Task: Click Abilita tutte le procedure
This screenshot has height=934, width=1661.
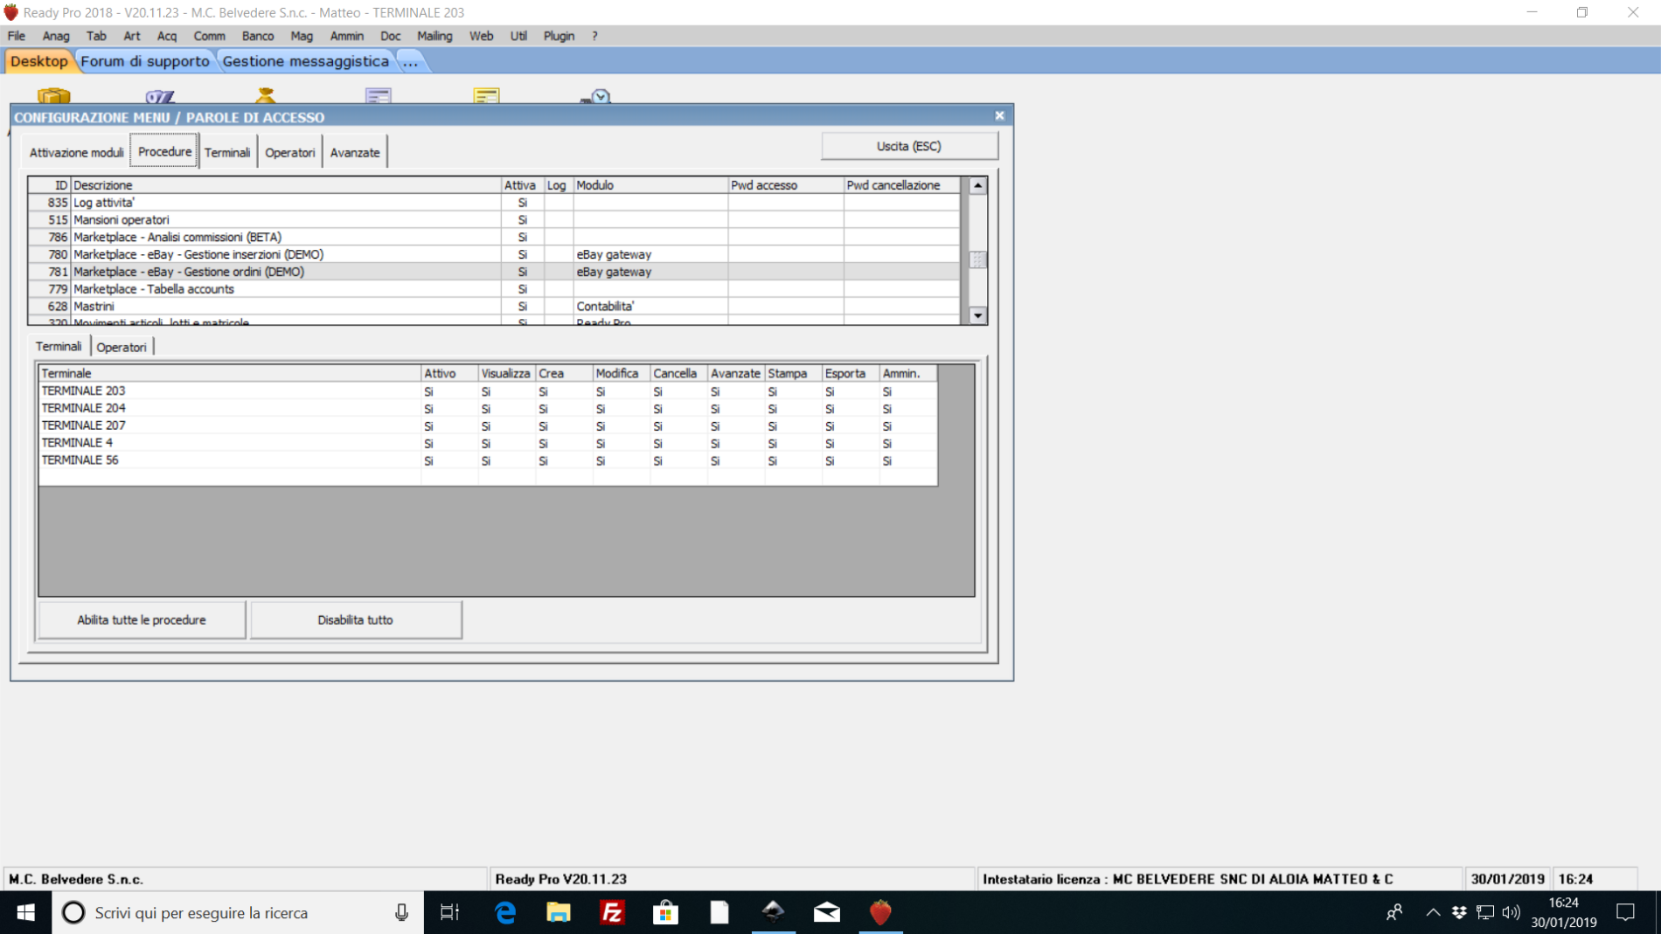Action: [142, 619]
